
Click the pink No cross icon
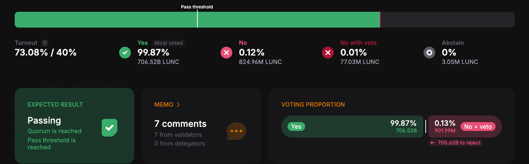click(226, 53)
